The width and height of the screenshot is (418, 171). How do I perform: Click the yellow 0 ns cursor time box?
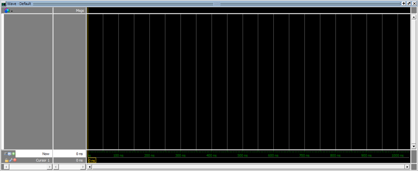click(92, 160)
